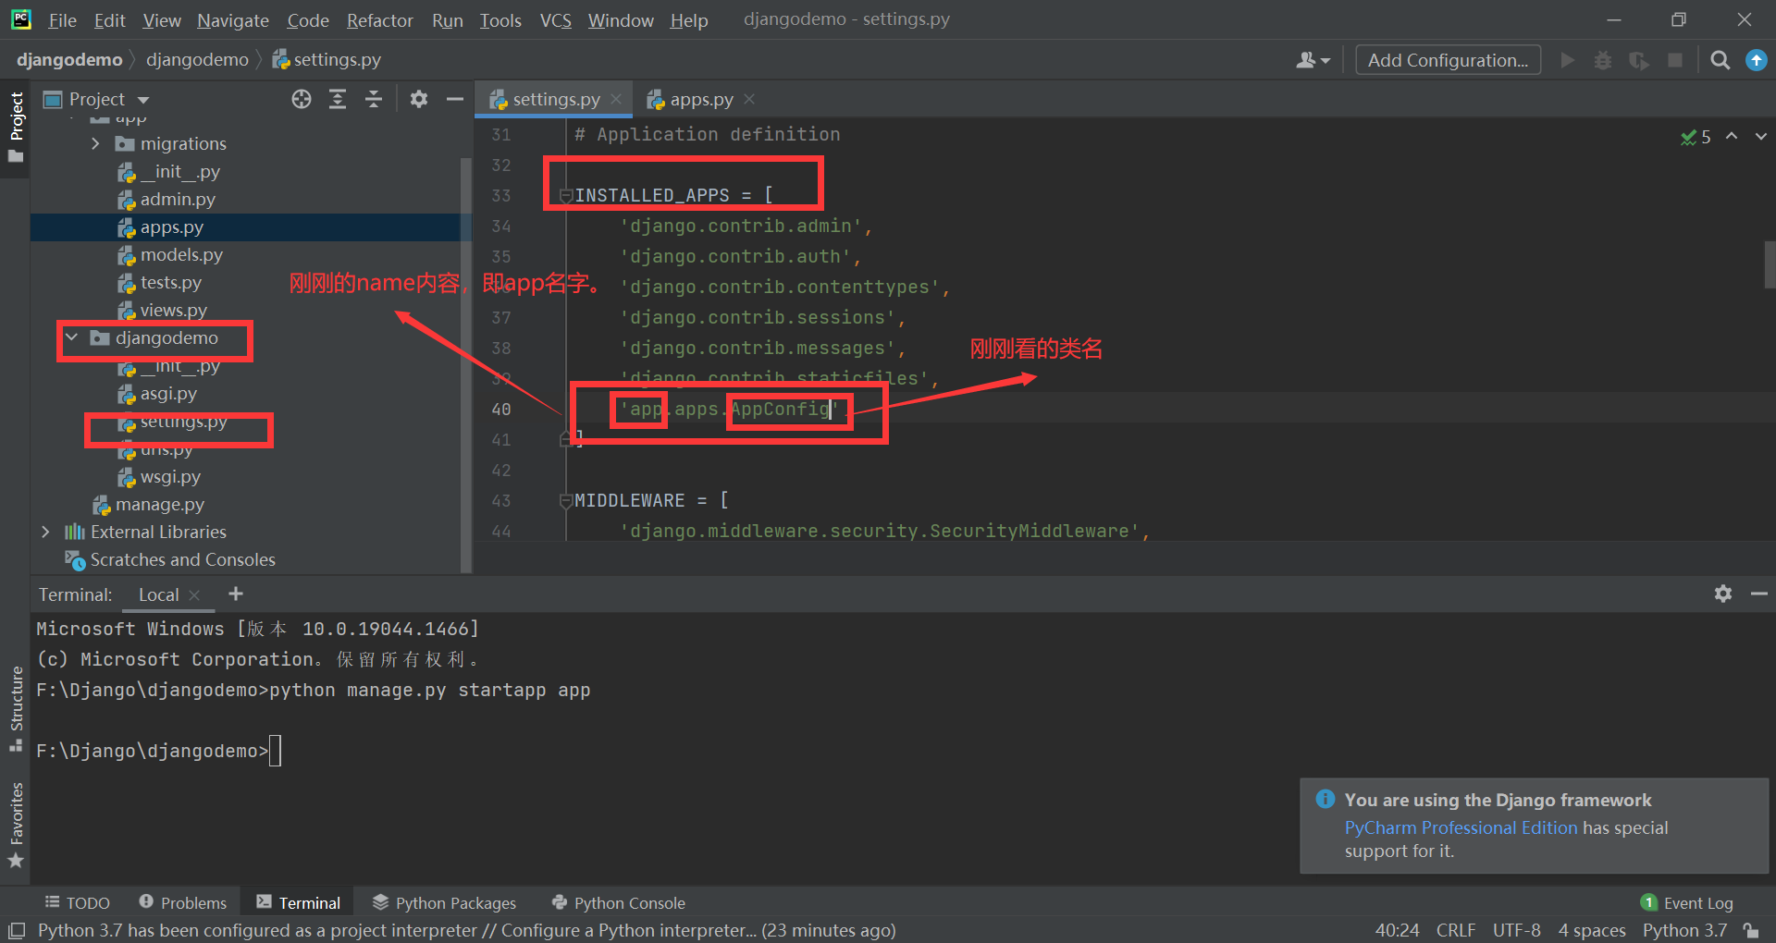
Task: Switch to settings.py editor tab
Action: point(555,99)
